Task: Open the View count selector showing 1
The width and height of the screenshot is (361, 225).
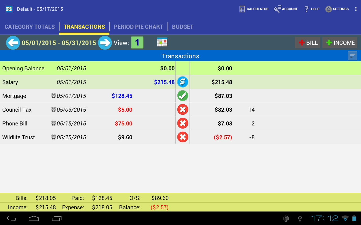Action: point(138,42)
